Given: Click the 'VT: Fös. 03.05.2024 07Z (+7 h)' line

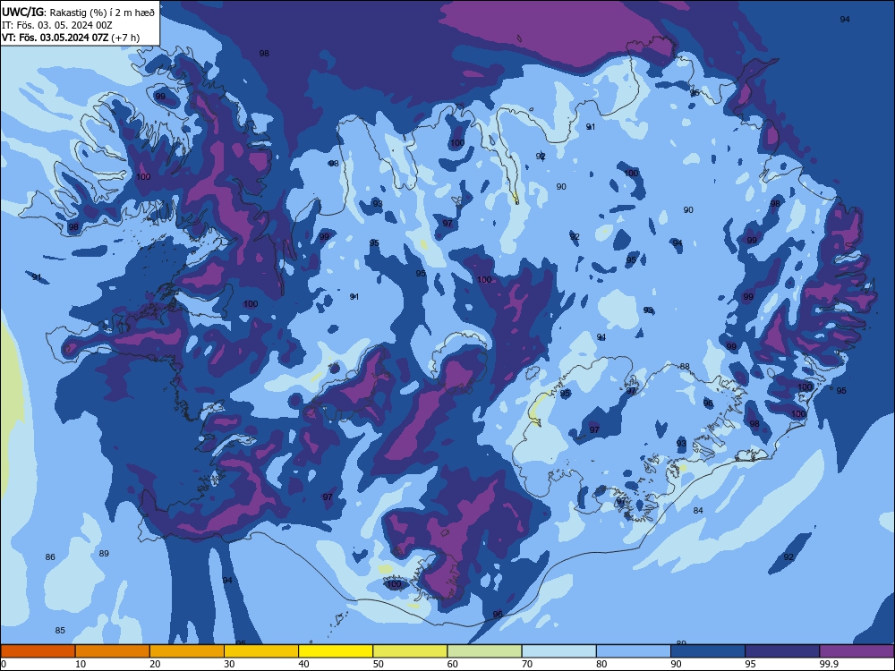Looking at the screenshot, I should pos(71,38).
